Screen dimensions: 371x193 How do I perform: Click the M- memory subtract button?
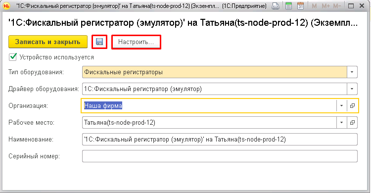[337, 6]
